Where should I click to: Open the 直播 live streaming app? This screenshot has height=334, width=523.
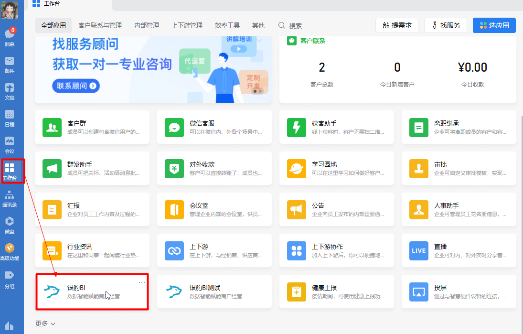[x=459, y=250]
